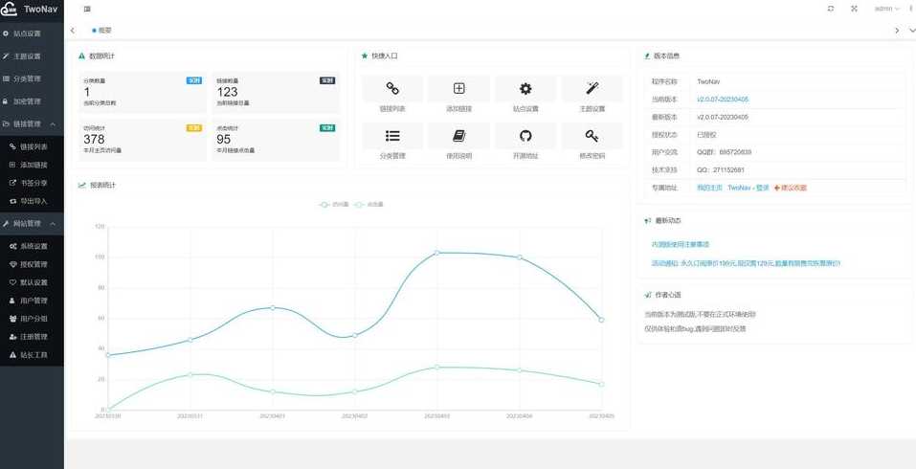Click the 数据统计 panel heading
916x469 pixels.
(97, 56)
